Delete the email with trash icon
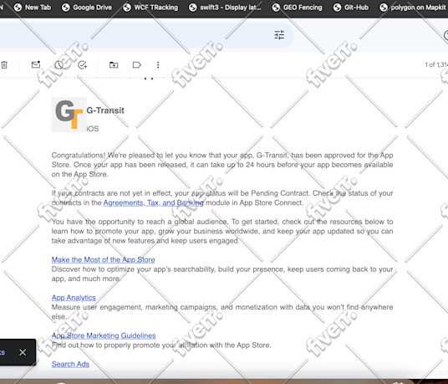Viewport: 448px width, 384px height. (x=4, y=65)
